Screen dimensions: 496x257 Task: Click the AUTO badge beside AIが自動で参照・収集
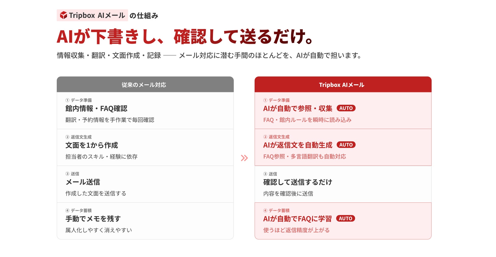pyautogui.click(x=346, y=108)
